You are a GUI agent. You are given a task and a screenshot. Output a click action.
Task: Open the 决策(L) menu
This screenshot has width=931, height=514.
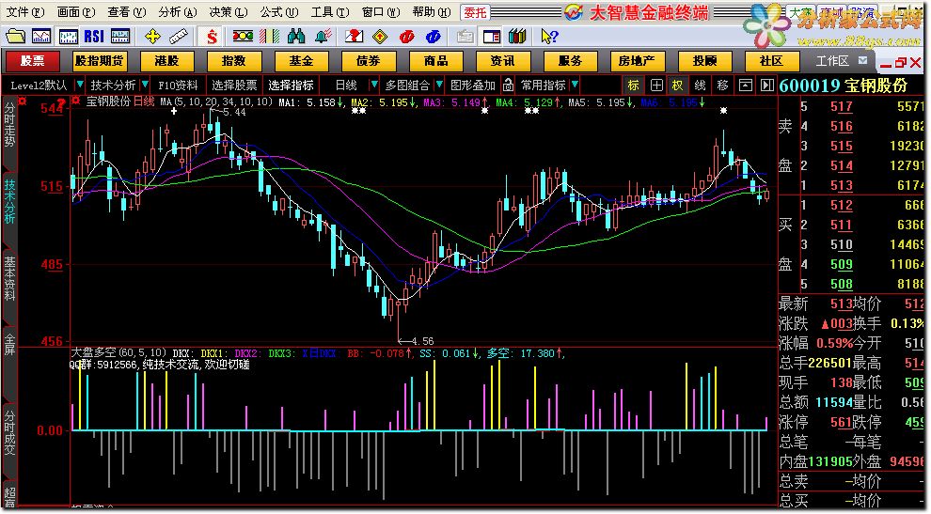pyautogui.click(x=228, y=12)
